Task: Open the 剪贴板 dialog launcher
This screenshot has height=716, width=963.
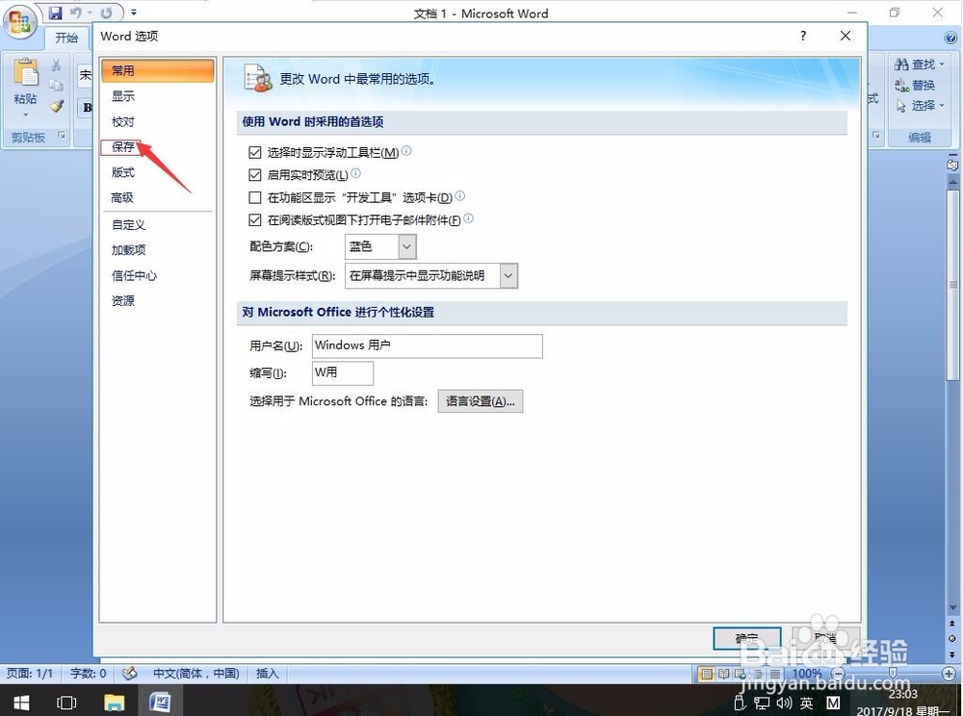Action: [x=62, y=135]
